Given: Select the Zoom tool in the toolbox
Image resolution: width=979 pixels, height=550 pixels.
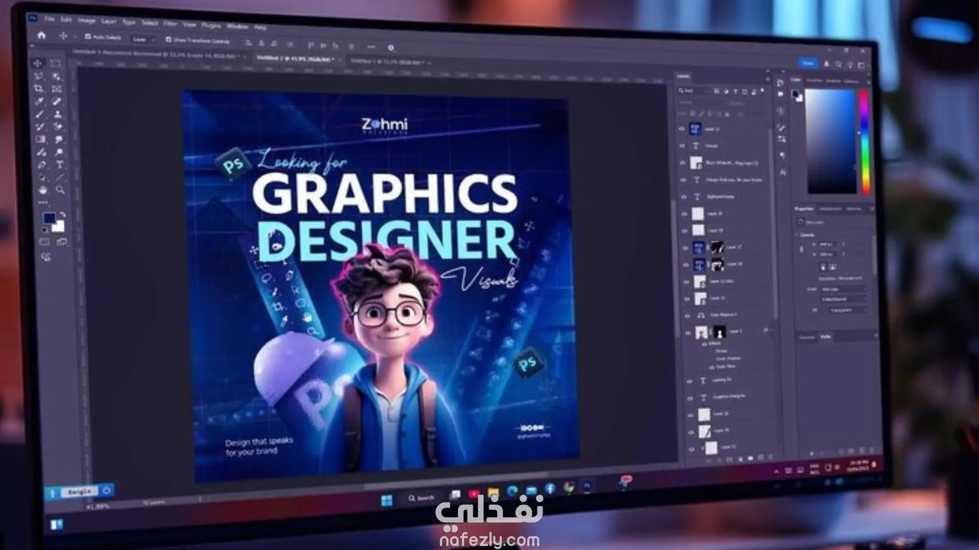Looking at the screenshot, I should point(60,190).
